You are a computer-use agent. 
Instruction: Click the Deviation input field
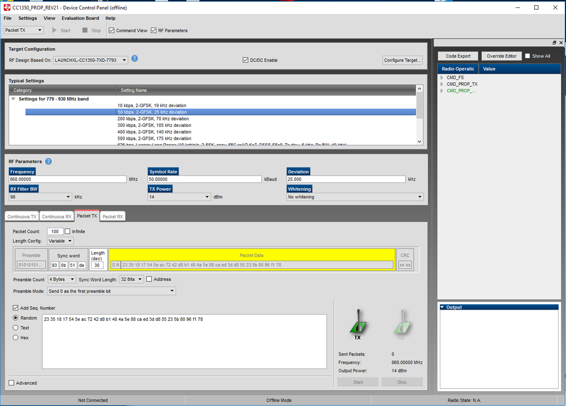[x=346, y=179]
